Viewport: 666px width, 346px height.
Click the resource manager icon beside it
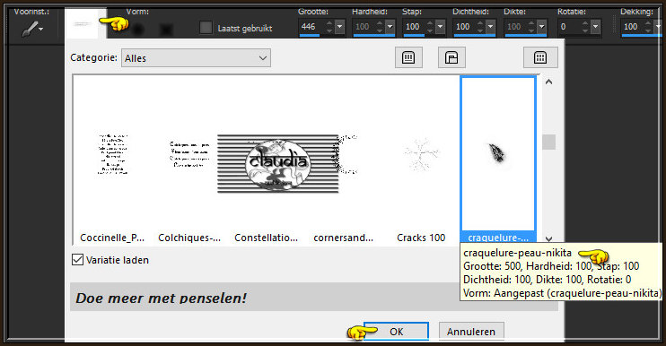pos(451,57)
